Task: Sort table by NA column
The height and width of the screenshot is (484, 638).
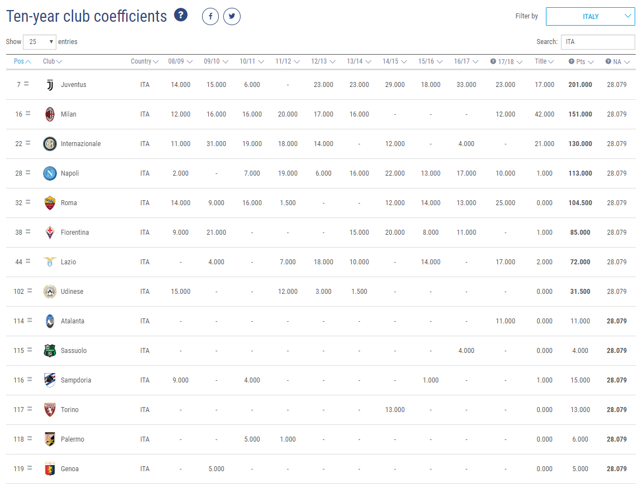Action: 622,62
